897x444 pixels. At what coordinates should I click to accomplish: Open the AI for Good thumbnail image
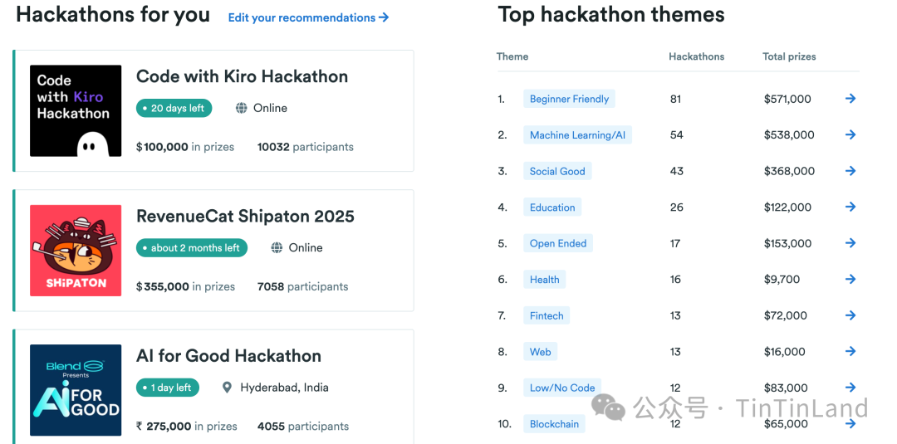click(76, 390)
